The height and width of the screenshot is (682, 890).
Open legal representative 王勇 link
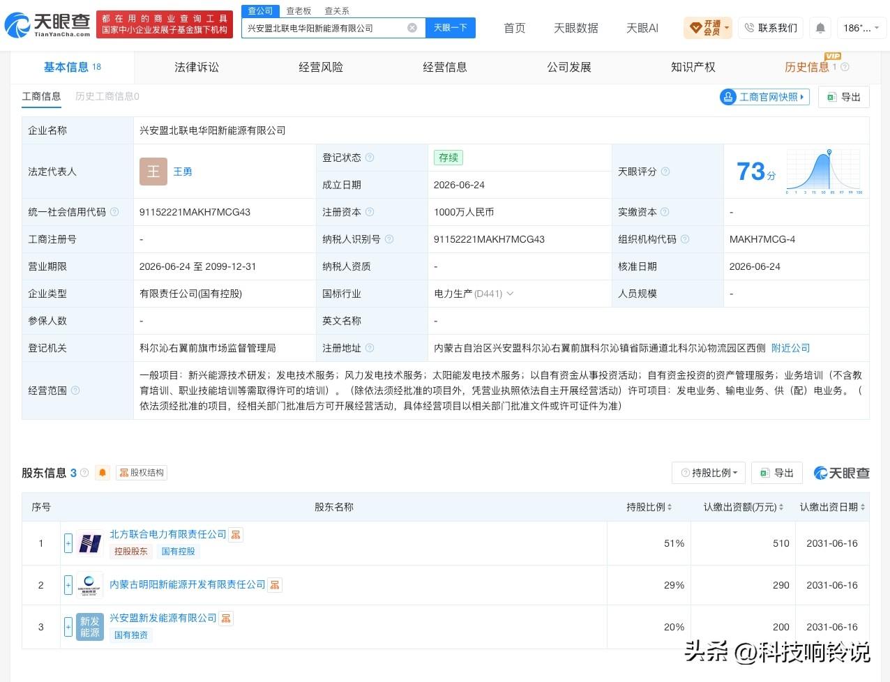[183, 172]
